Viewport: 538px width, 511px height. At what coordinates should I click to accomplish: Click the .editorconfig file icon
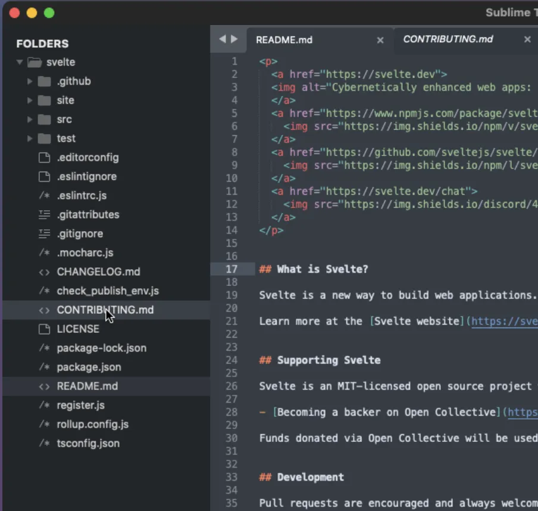coord(44,158)
